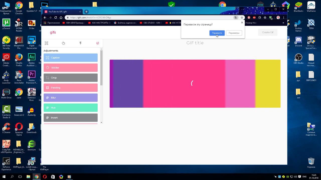This screenshot has height=180, width=321.
Task: Select the Warframe desktop icon
Action: 311,7
